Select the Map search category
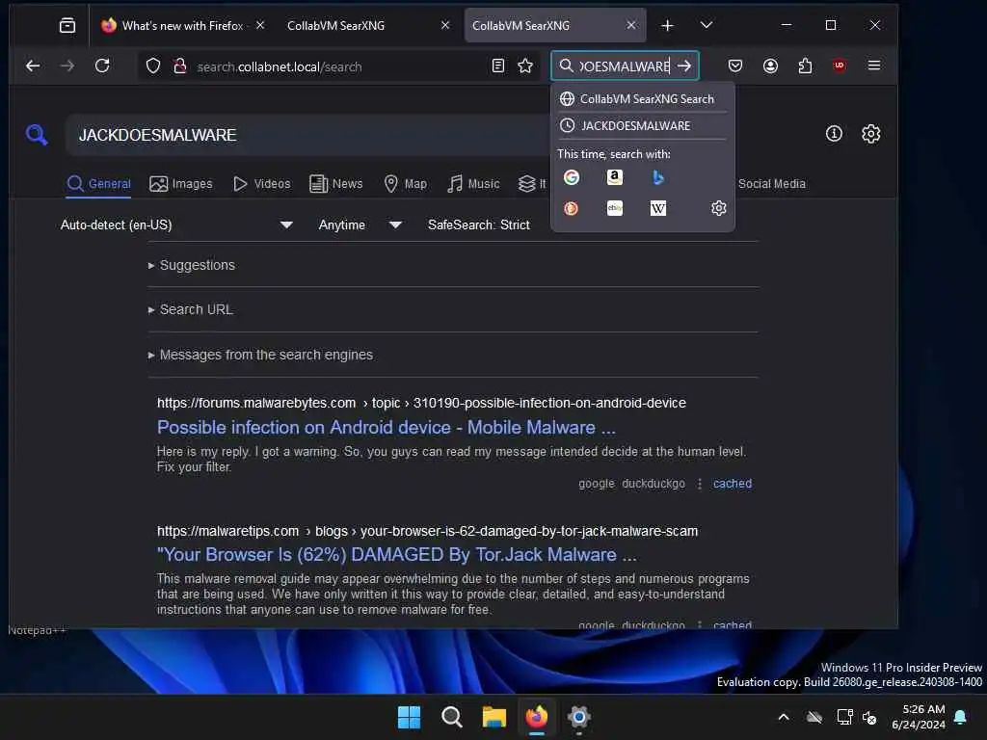The image size is (987, 740). [x=406, y=184]
